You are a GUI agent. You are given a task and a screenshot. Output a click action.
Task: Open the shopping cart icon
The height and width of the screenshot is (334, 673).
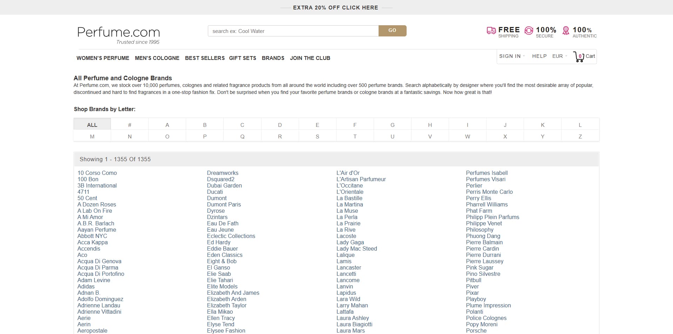(579, 56)
